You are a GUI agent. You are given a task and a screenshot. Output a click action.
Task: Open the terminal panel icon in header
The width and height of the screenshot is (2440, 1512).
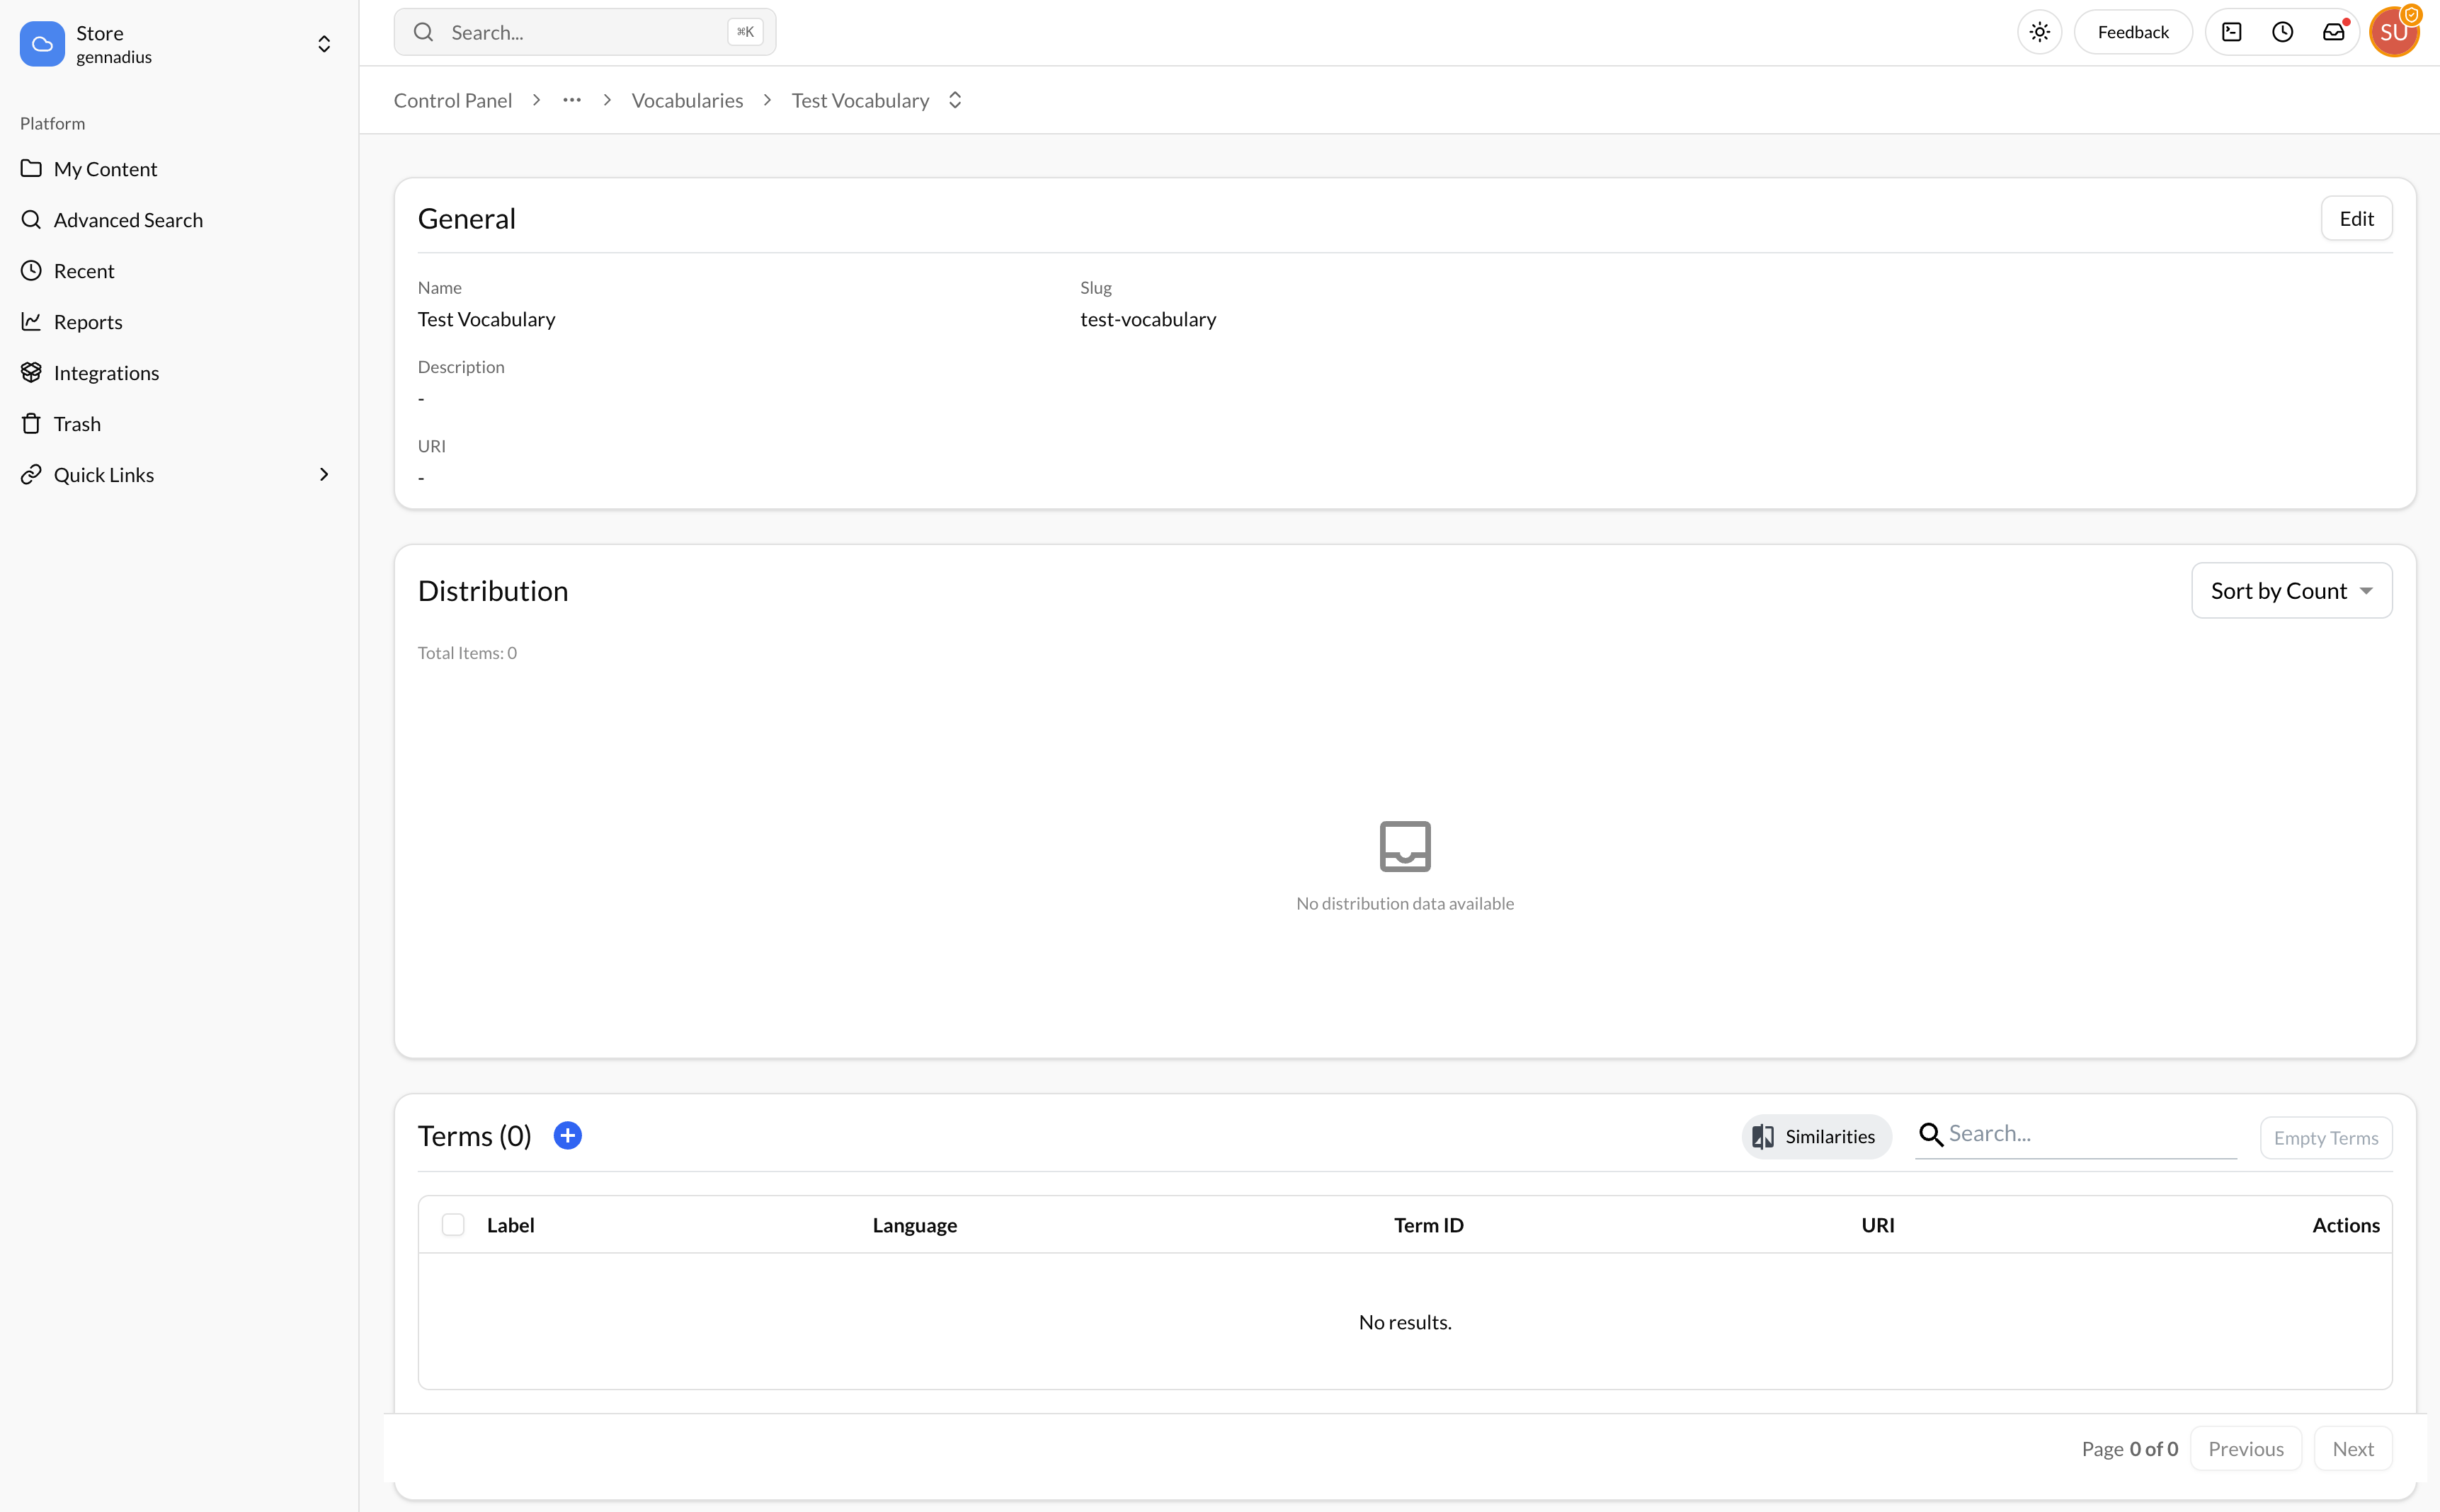click(x=2231, y=32)
